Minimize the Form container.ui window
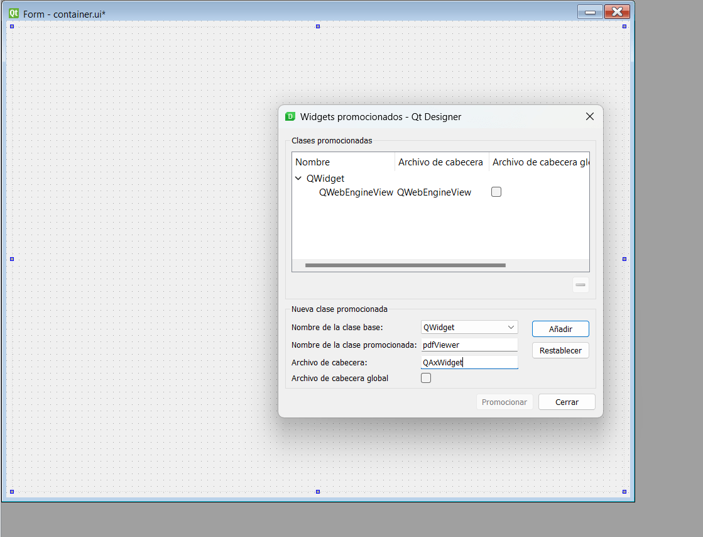 590,12
